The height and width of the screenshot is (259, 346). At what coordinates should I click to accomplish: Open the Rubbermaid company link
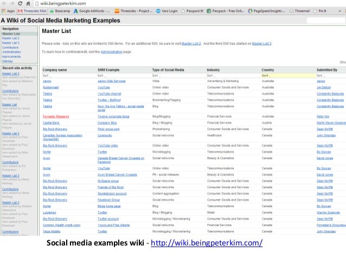(x=51, y=88)
